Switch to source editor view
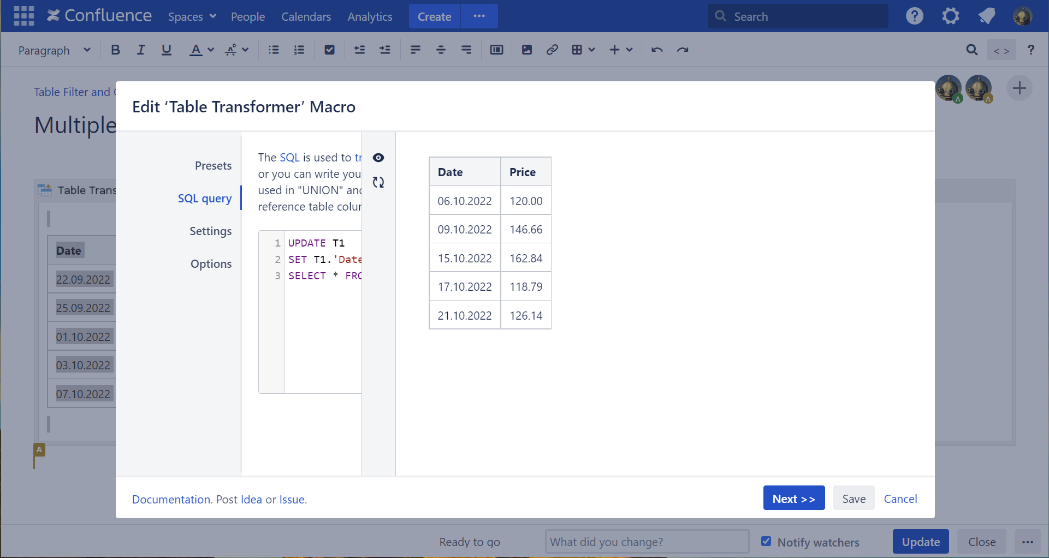The width and height of the screenshot is (1049, 558). tap(1001, 50)
